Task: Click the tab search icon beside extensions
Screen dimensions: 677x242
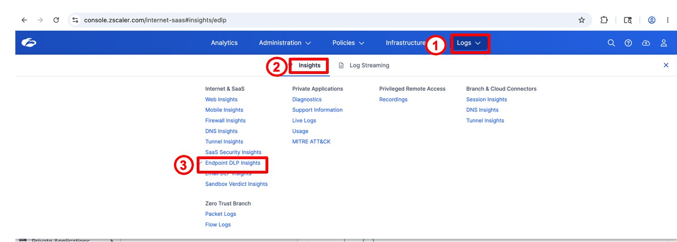Action: 628,20
